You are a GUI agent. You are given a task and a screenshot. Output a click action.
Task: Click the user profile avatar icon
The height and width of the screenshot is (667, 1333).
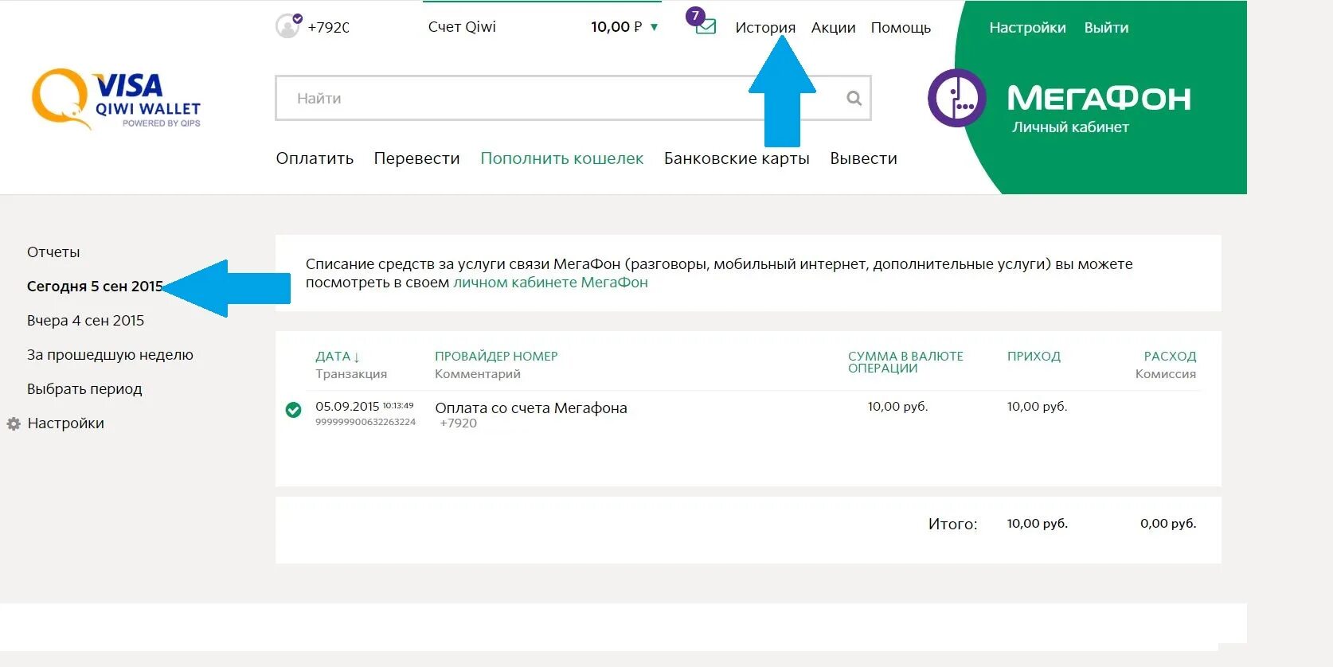tap(287, 26)
